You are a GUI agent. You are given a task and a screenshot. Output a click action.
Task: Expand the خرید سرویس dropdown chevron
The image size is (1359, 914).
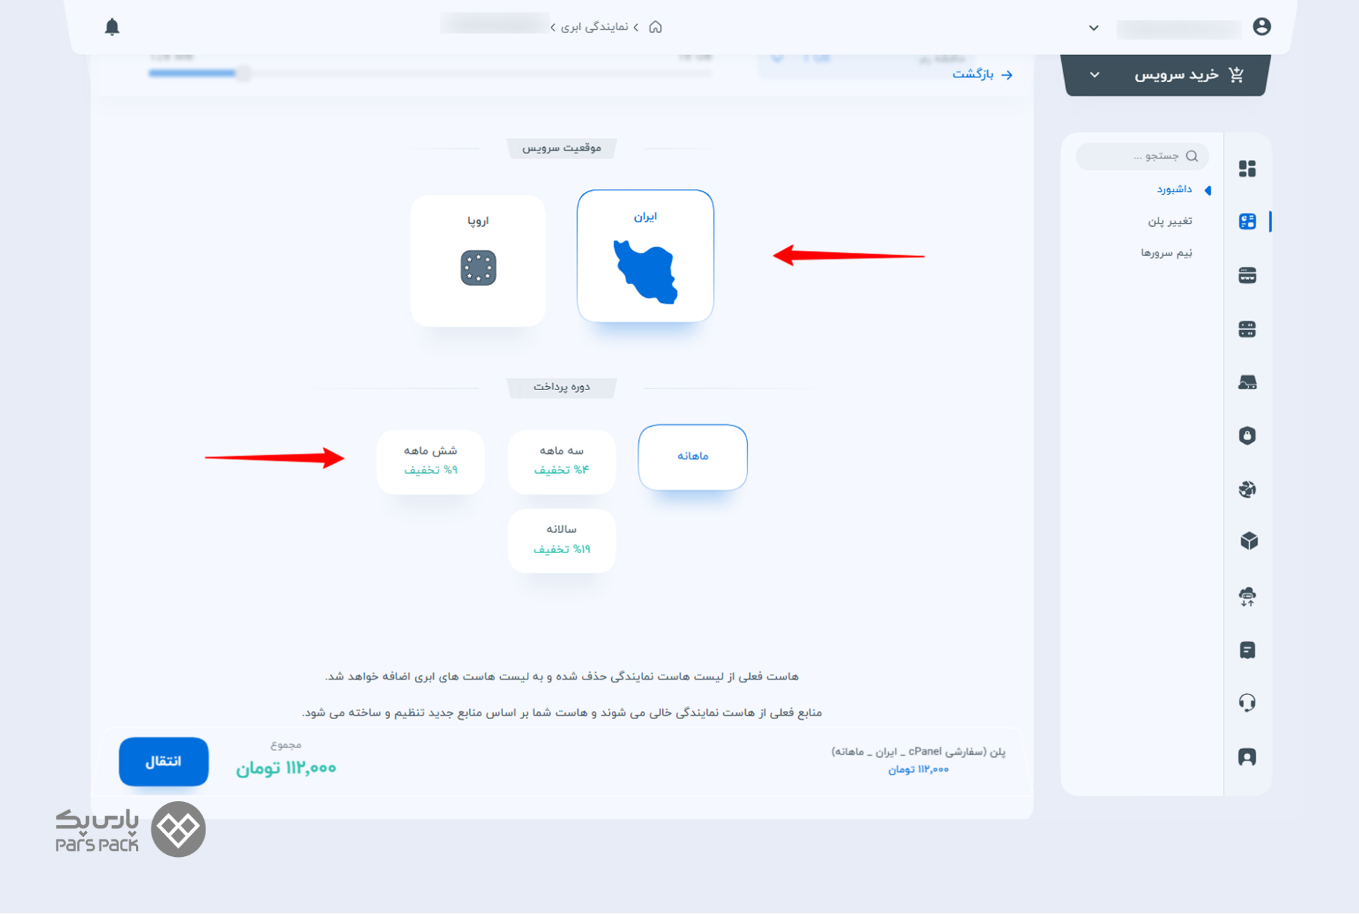click(1095, 75)
